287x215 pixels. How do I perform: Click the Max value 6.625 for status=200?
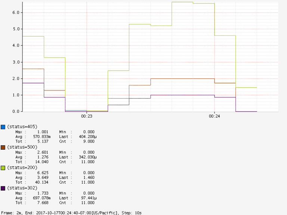pos(43,173)
